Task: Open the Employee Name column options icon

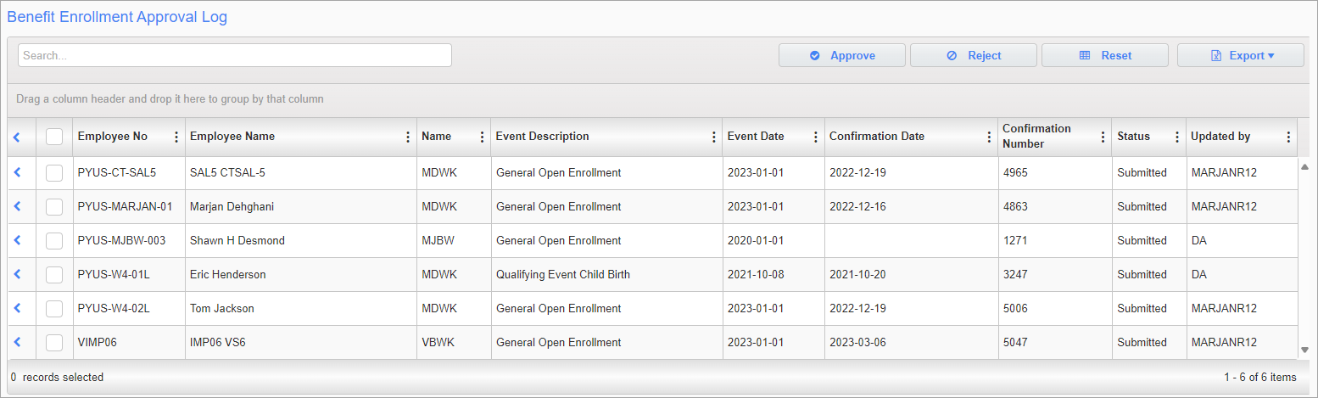Action: tap(408, 137)
